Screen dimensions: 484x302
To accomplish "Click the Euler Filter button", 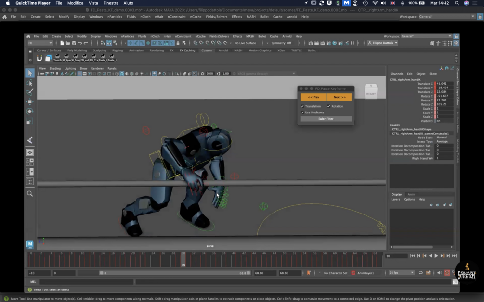I will [326, 119].
